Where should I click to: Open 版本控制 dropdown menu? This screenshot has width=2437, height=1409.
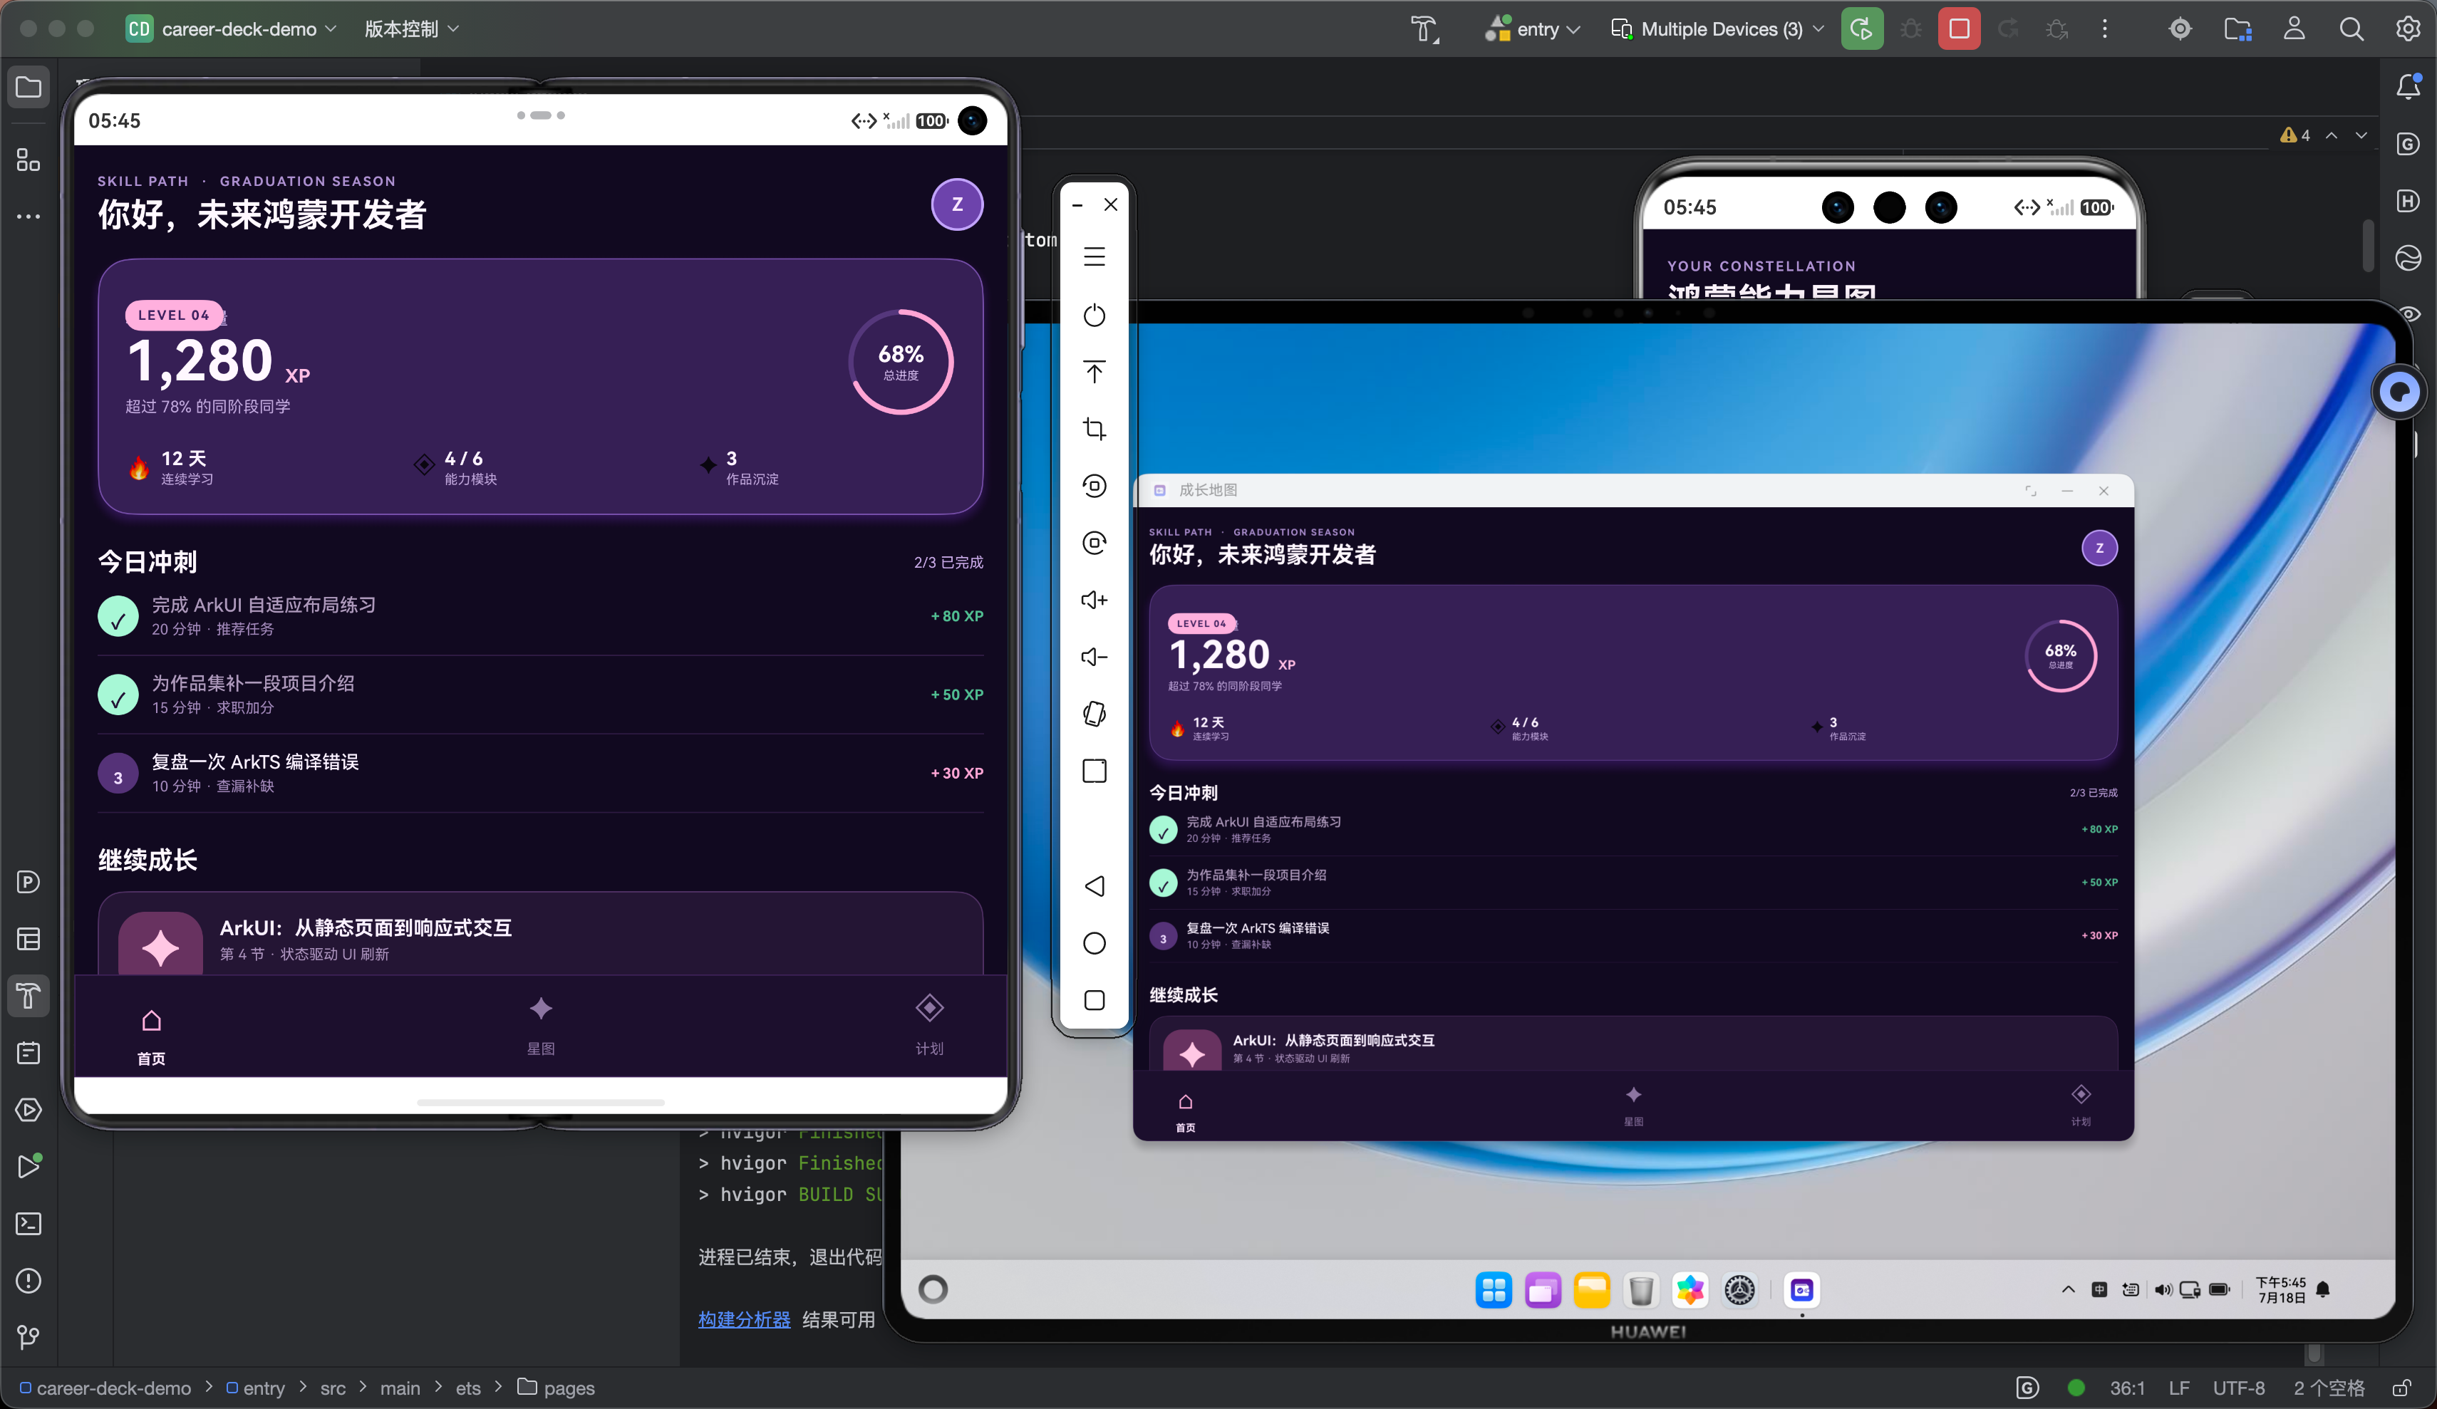(x=411, y=29)
